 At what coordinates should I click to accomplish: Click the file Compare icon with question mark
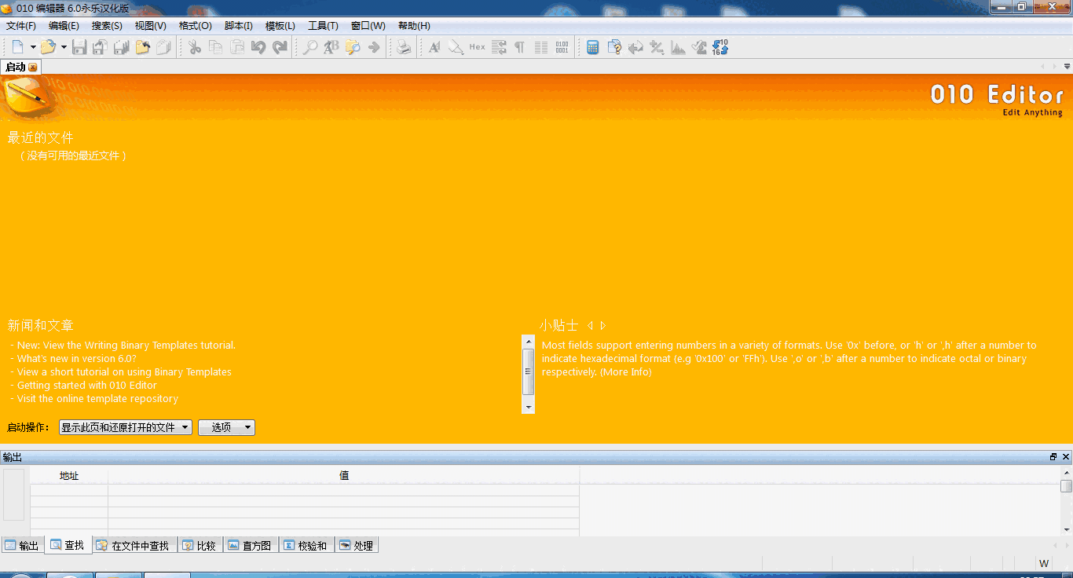coord(614,47)
